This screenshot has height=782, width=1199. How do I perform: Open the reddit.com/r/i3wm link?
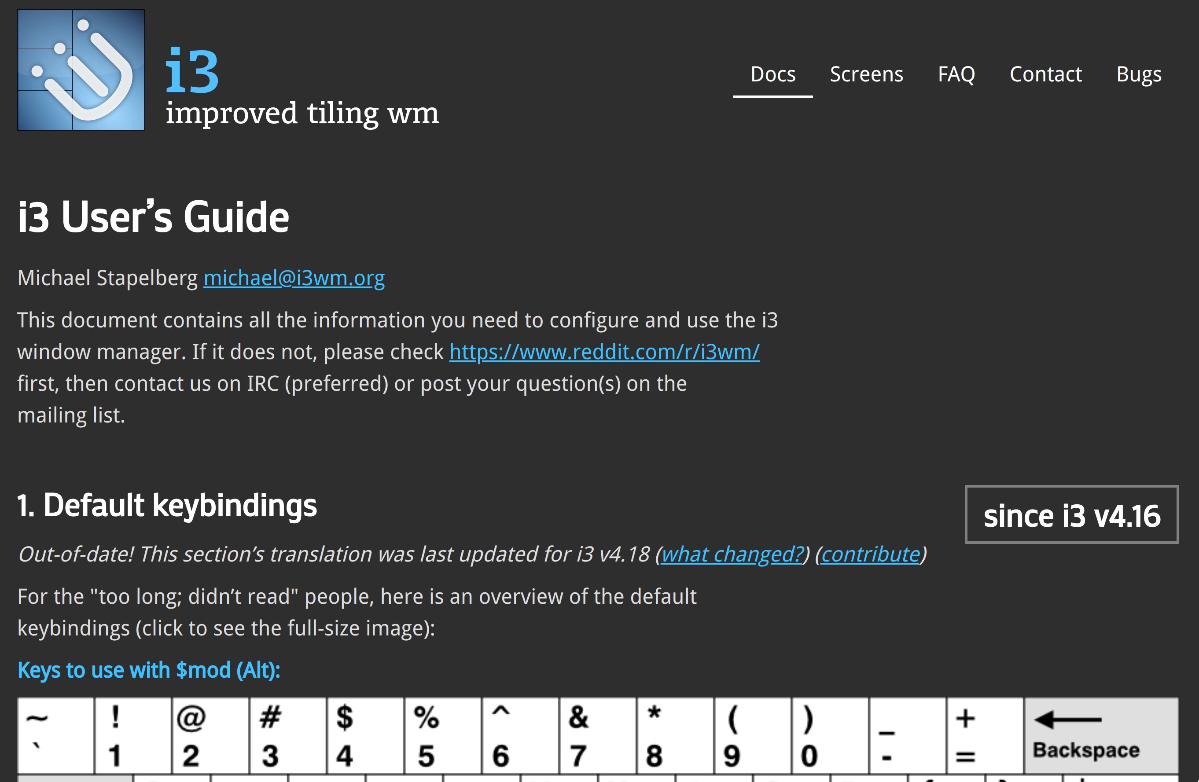pos(604,352)
